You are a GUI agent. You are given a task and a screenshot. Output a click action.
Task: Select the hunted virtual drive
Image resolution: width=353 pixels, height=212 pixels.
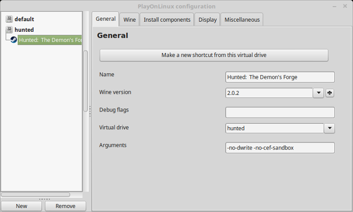coord(24,30)
